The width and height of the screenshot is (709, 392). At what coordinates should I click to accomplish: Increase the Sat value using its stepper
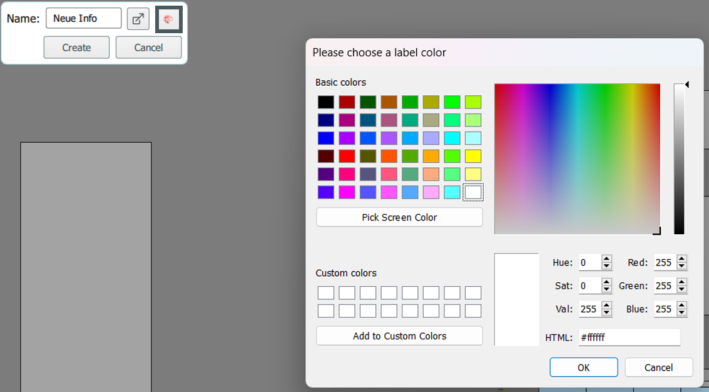606,282
